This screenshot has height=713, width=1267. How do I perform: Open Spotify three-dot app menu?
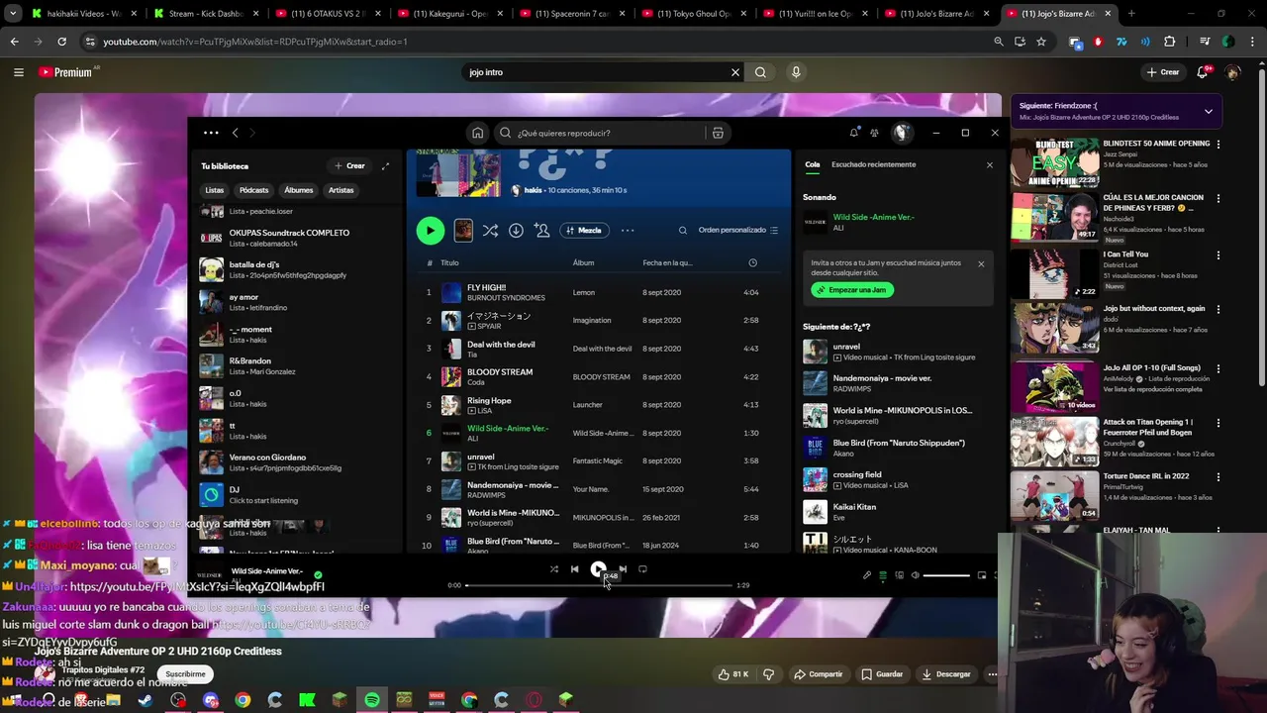211,133
